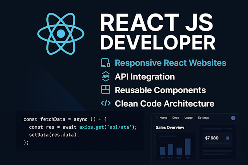Click the React atom logo
The width and height of the screenshot is (248, 165).
[x=61, y=34]
